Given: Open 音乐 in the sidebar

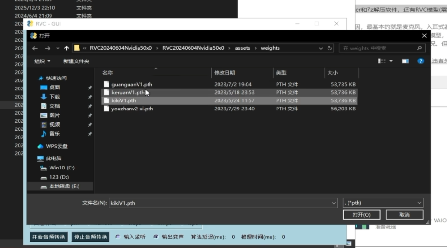Looking at the screenshot, I should pos(54,134).
